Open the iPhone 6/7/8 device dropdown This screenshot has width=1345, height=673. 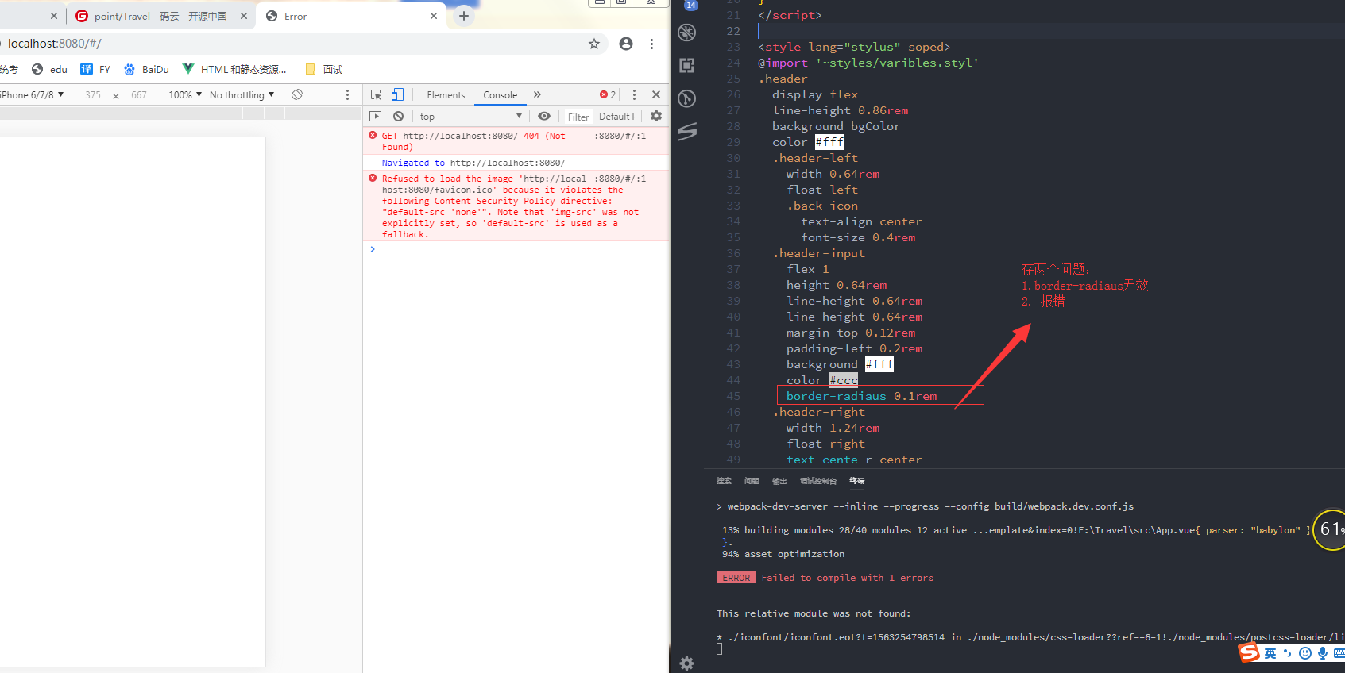(x=32, y=94)
